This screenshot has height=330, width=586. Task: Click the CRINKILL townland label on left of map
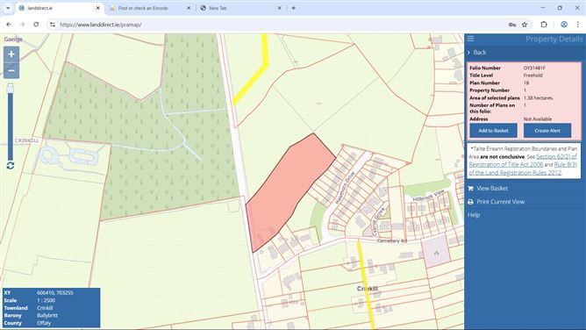(26, 140)
